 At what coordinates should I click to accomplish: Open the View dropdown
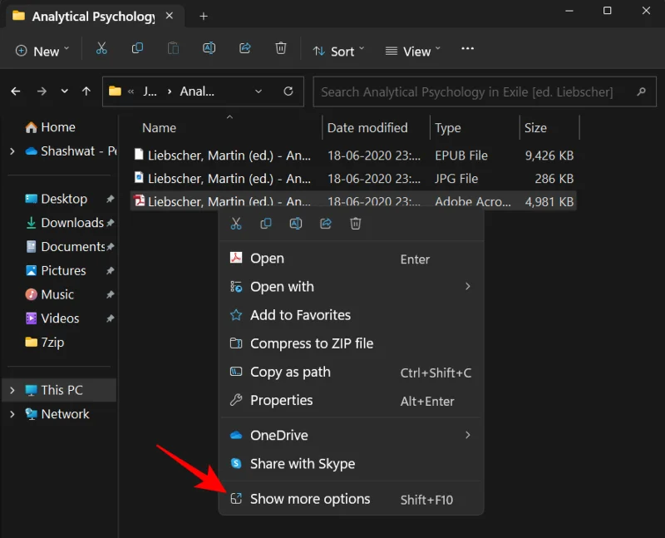tap(411, 51)
